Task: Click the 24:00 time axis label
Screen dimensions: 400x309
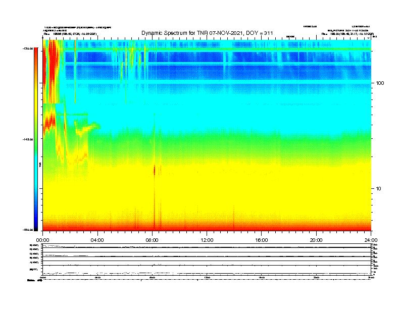Action: (371, 240)
